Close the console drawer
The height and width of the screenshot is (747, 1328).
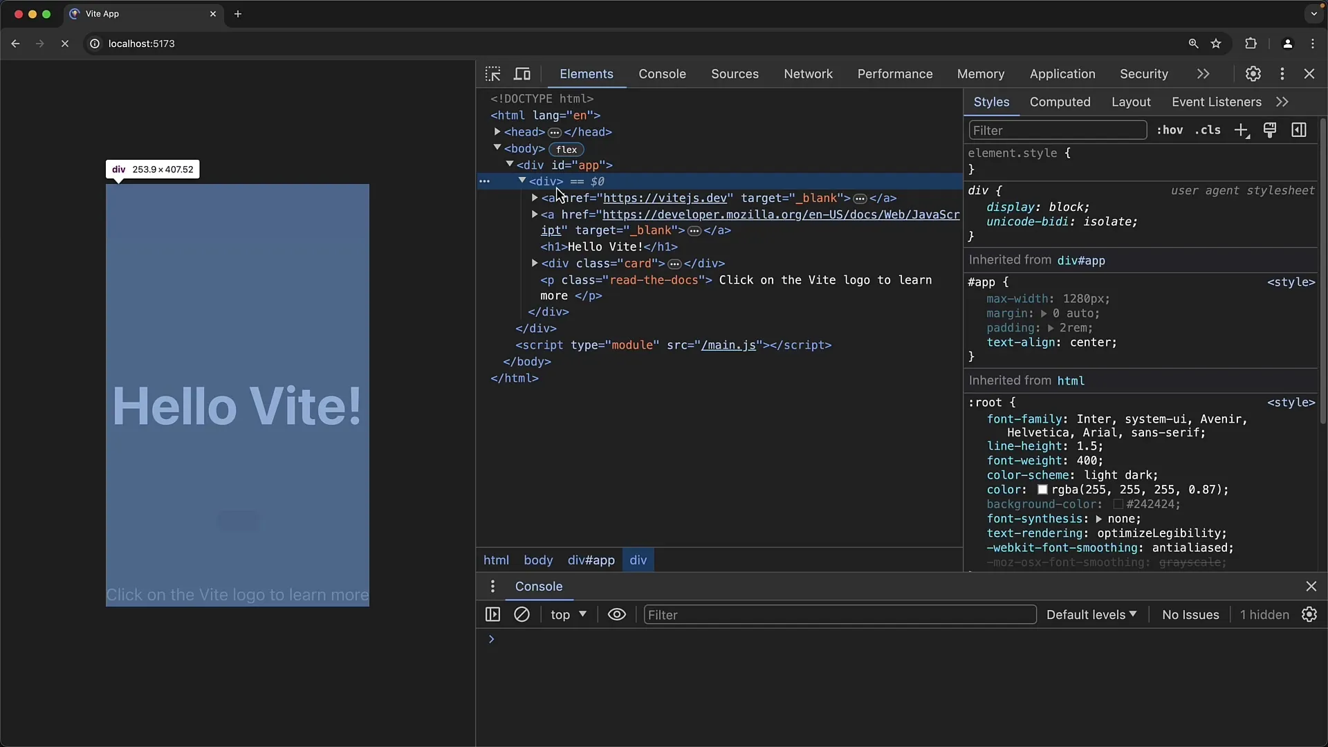pyautogui.click(x=1311, y=587)
